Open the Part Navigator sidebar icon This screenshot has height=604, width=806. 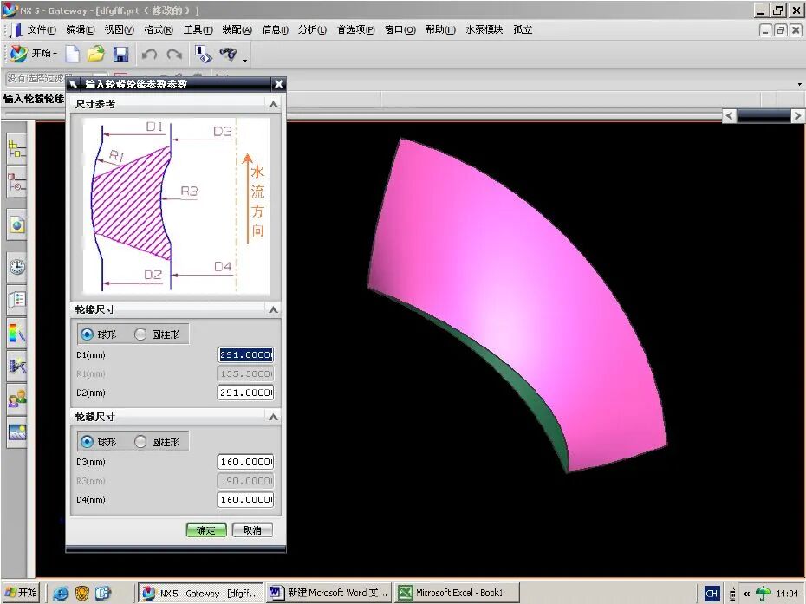coord(16,183)
